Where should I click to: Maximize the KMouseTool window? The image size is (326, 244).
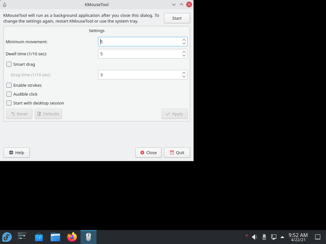[x=181, y=4]
